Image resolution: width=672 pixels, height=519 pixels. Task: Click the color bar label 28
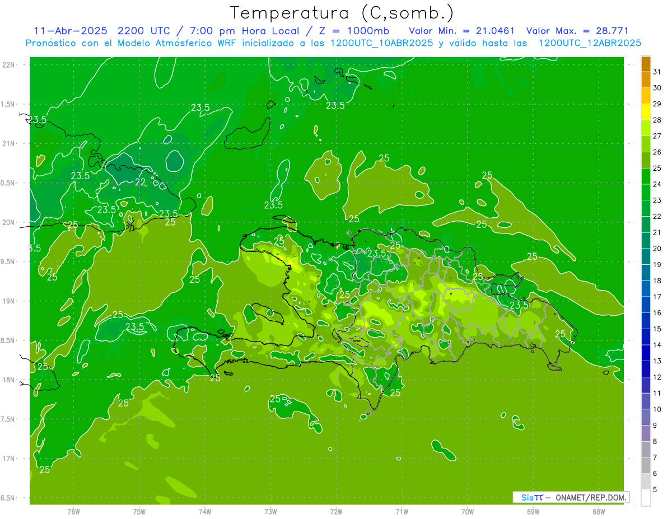[x=657, y=120]
